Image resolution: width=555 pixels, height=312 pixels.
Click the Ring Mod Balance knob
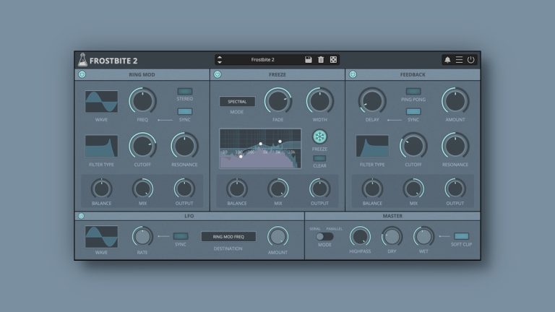click(102, 188)
